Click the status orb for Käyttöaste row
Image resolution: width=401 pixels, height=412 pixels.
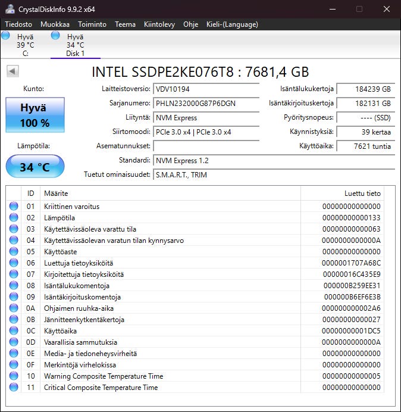click(14, 251)
